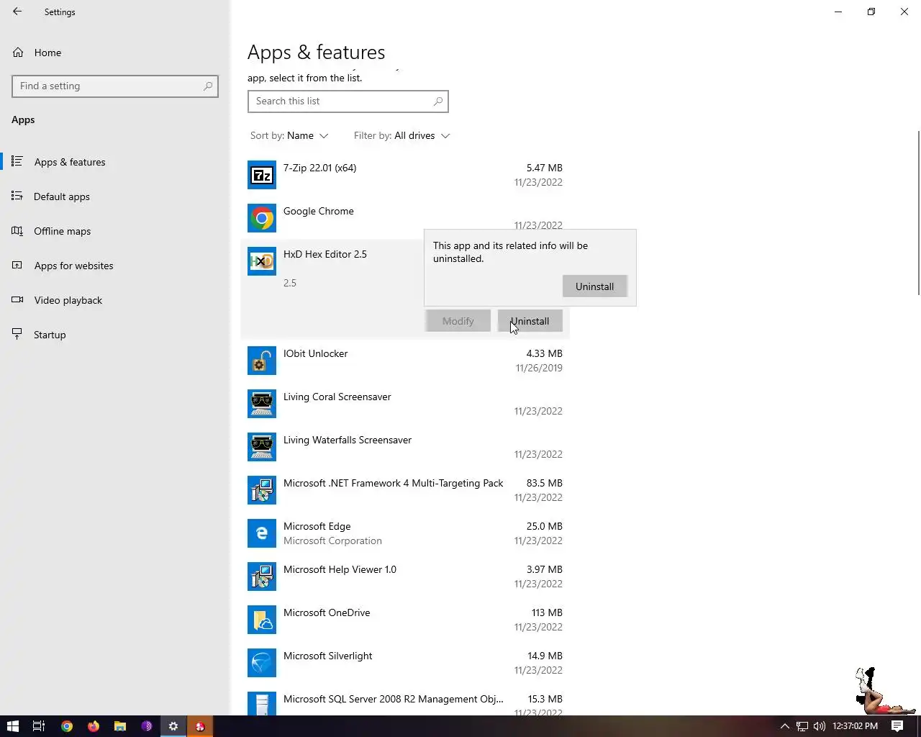
Task: Click the Search this list box
Action: click(x=348, y=101)
